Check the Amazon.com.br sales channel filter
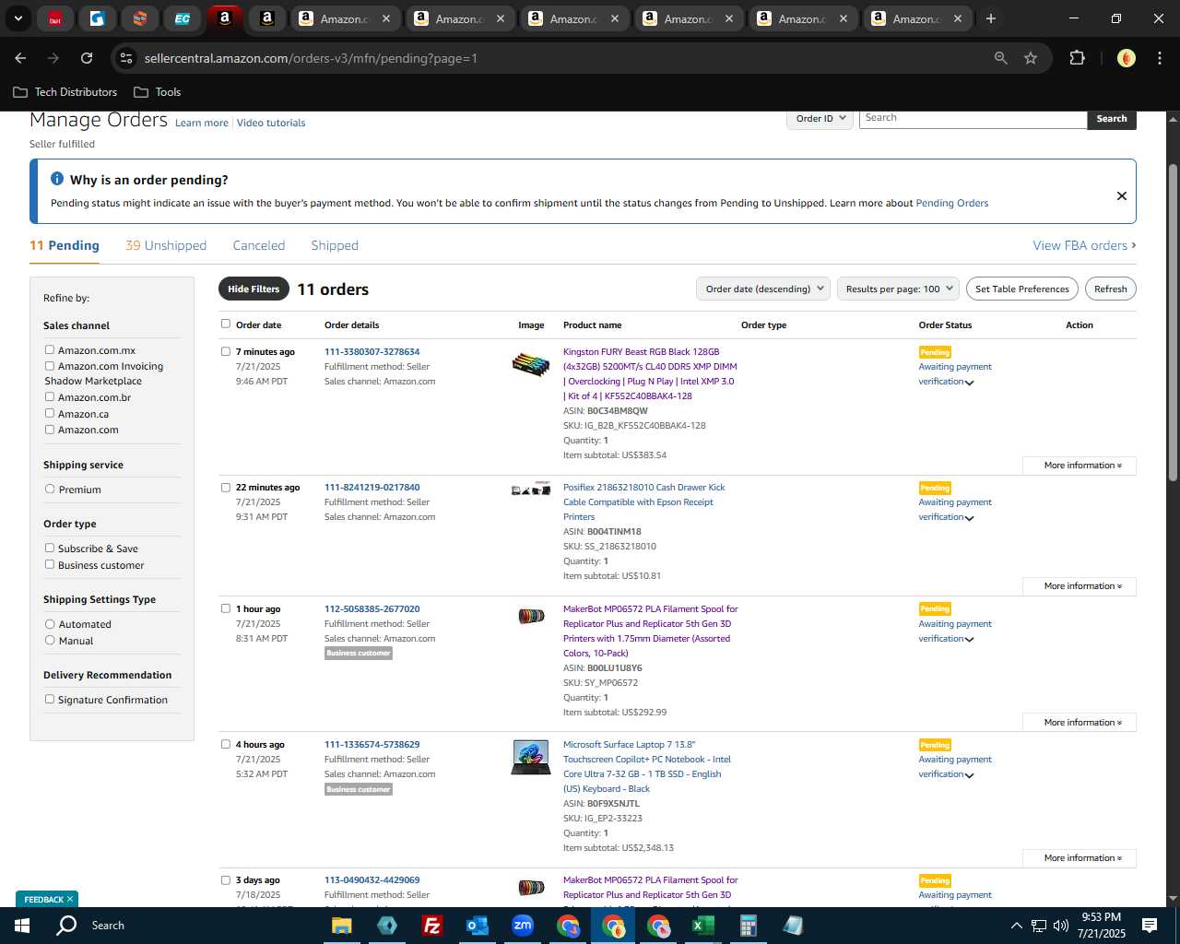 pos(50,396)
